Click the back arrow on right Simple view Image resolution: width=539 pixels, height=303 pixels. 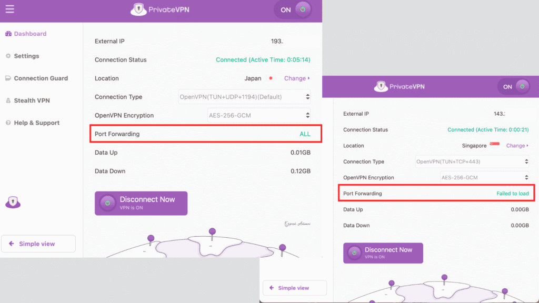click(x=272, y=288)
